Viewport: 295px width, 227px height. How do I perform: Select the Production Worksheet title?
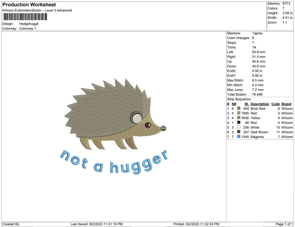(29, 4)
